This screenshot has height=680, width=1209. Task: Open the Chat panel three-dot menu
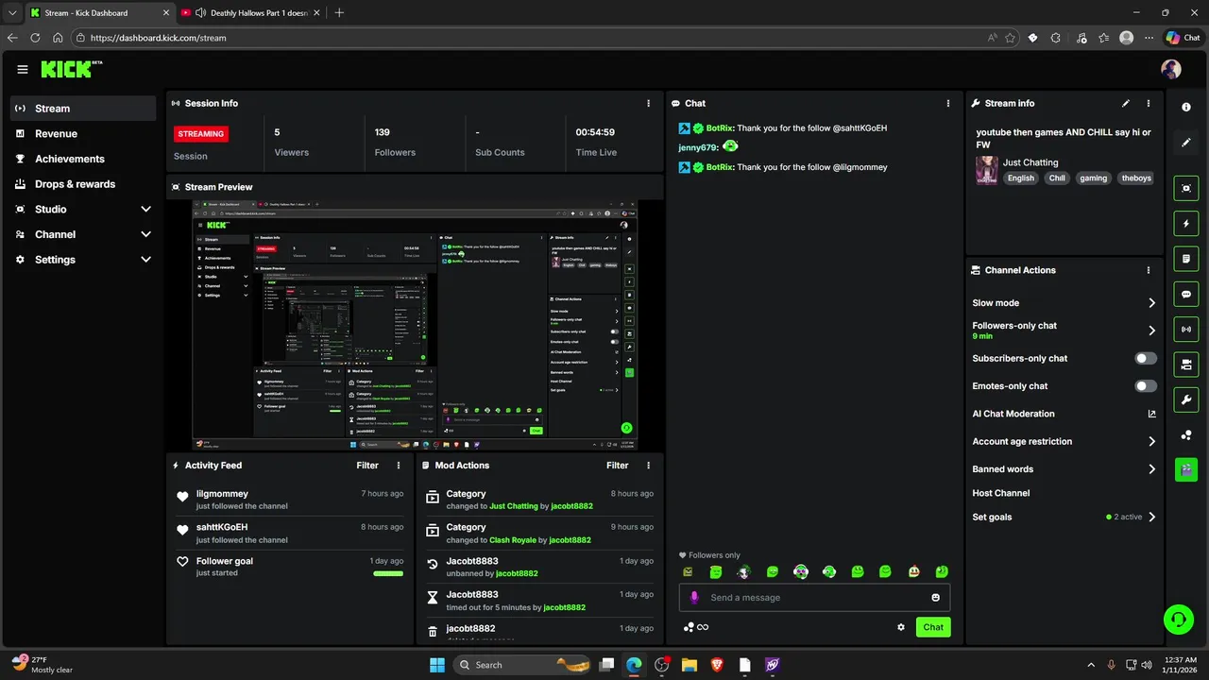tap(948, 103)
